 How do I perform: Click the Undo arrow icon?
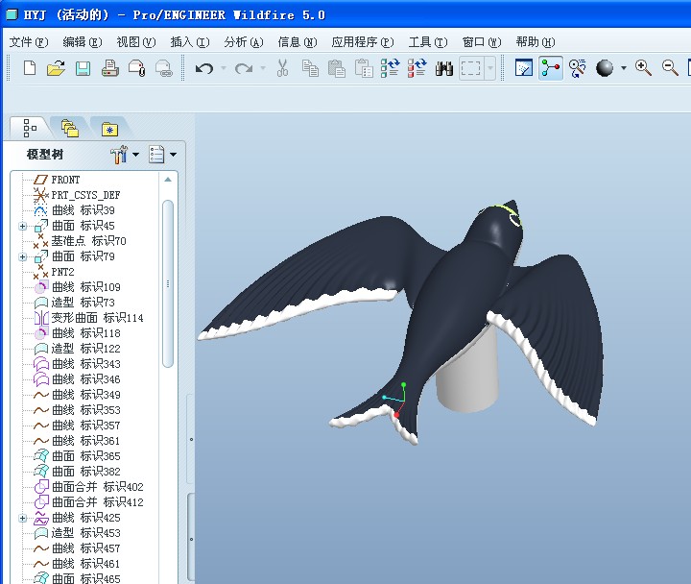click(x=204, y=68)
